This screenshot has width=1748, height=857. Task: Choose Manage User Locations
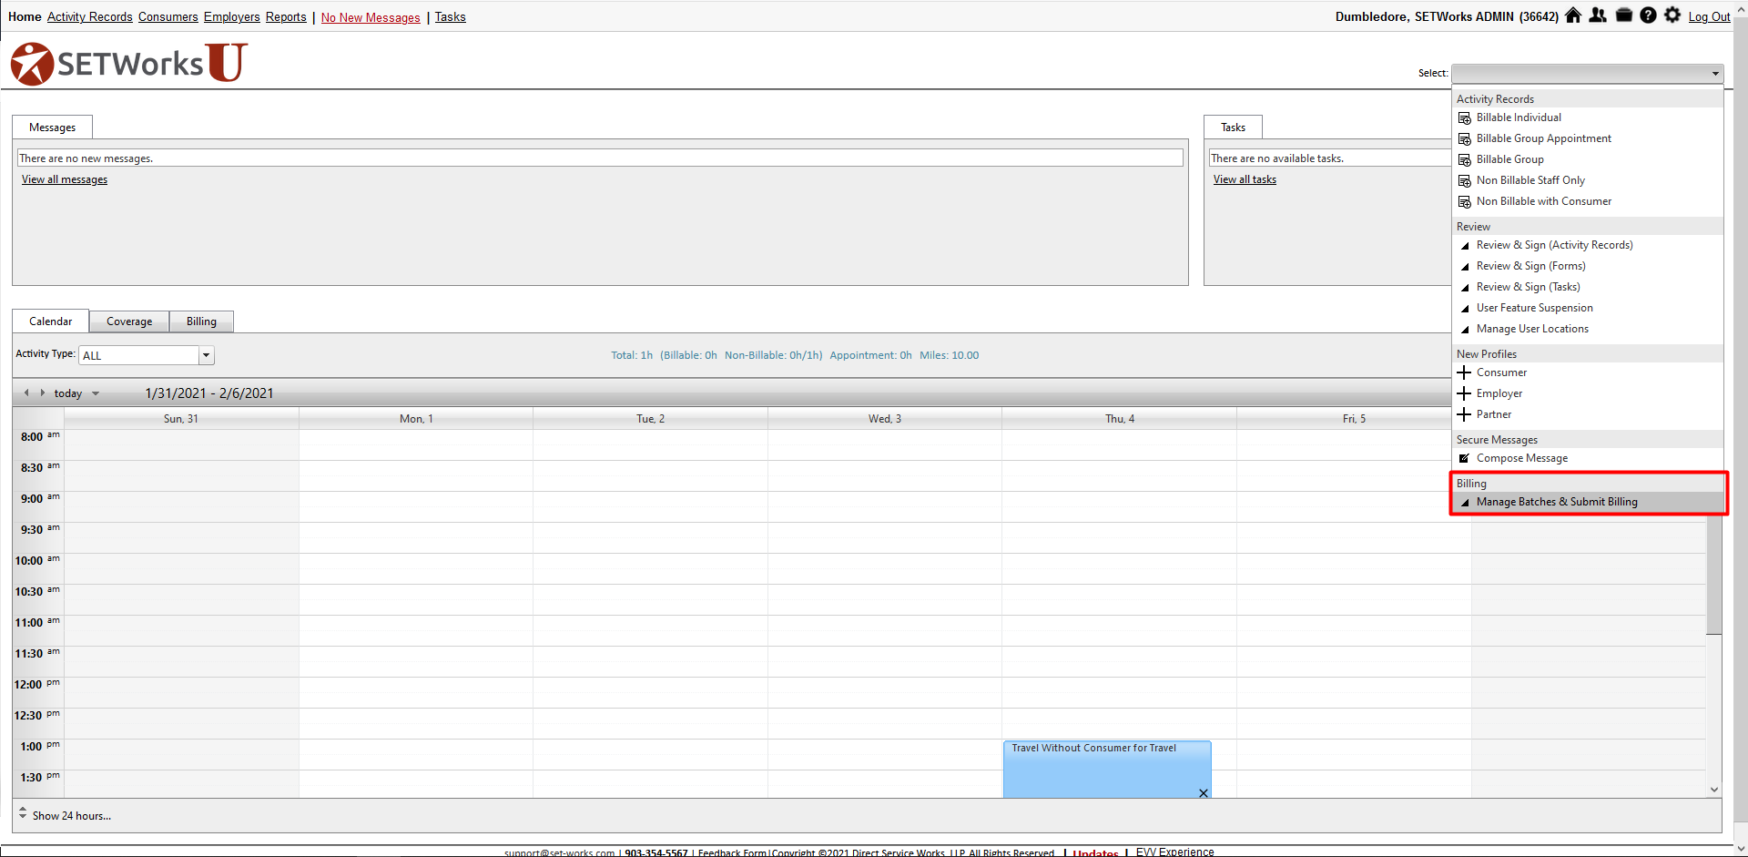[x=1532, y=329]
